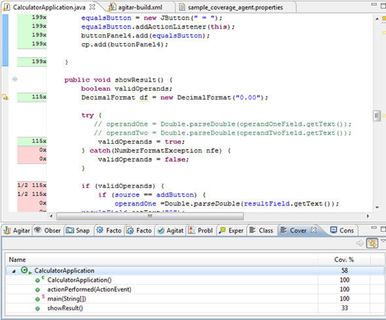This screenshot has width=386, height=320.
Task: Click the 58 coverage value
Action: coord(344,270)
